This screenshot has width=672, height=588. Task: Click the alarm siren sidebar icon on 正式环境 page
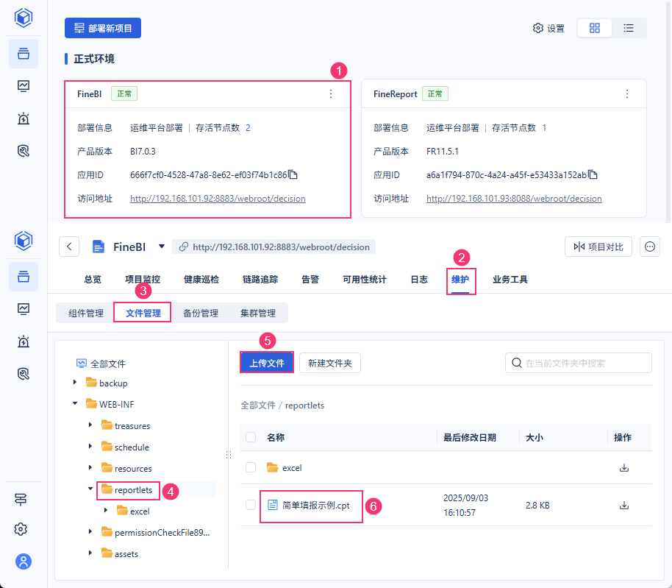click(24, 118)
